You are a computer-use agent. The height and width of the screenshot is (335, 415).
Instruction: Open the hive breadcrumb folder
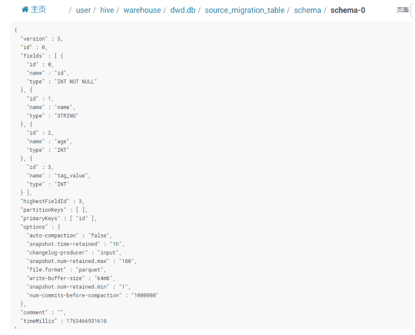(107, 10)
